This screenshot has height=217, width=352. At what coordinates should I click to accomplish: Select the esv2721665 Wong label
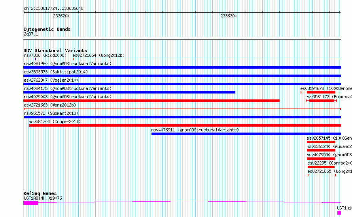coord(329,171)
